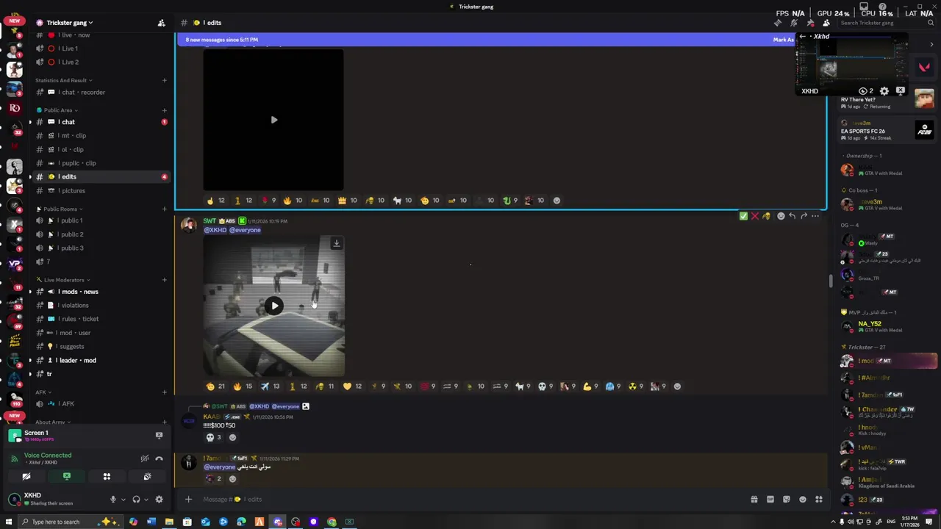
Task: Toggle the crown reaction with 10
Action: [x=347, y=200]
